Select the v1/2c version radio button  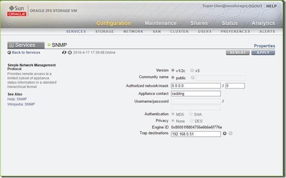point(173,70)
